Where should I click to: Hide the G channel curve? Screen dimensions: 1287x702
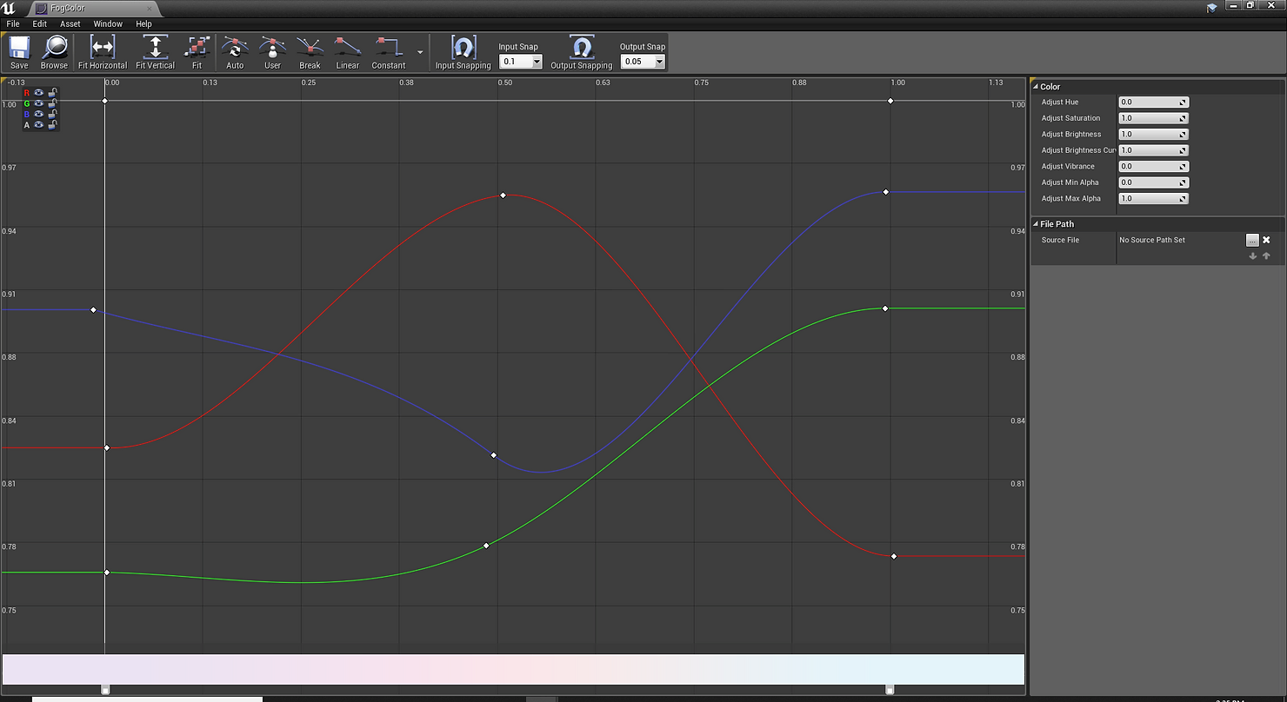point(39,103)
